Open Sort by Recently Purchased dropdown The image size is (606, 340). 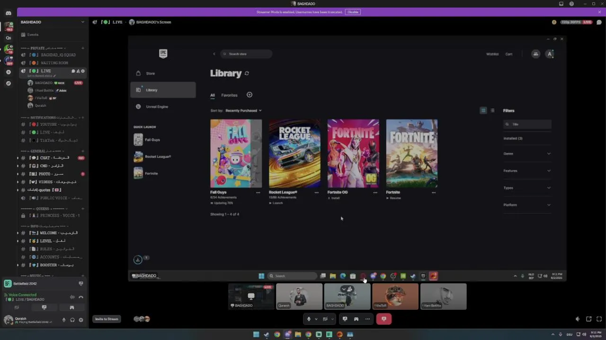[243, 110]
